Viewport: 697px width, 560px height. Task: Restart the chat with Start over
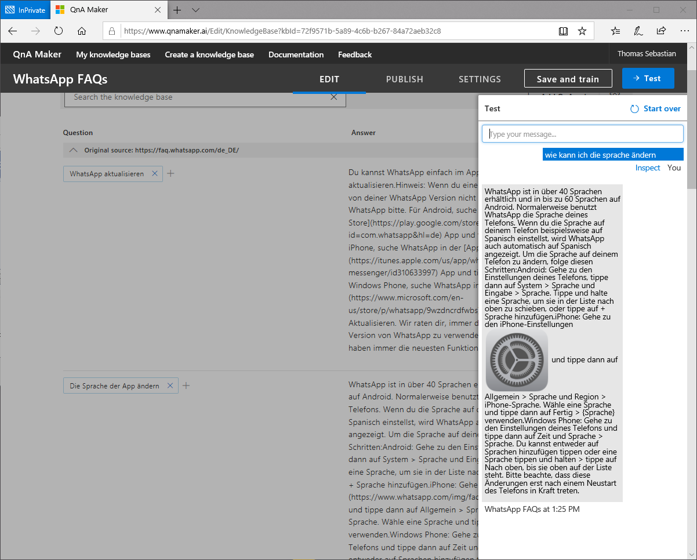655,108
